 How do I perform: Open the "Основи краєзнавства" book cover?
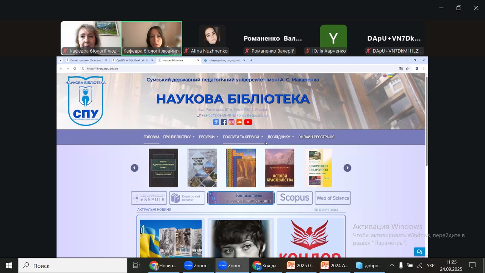point(280,168)
